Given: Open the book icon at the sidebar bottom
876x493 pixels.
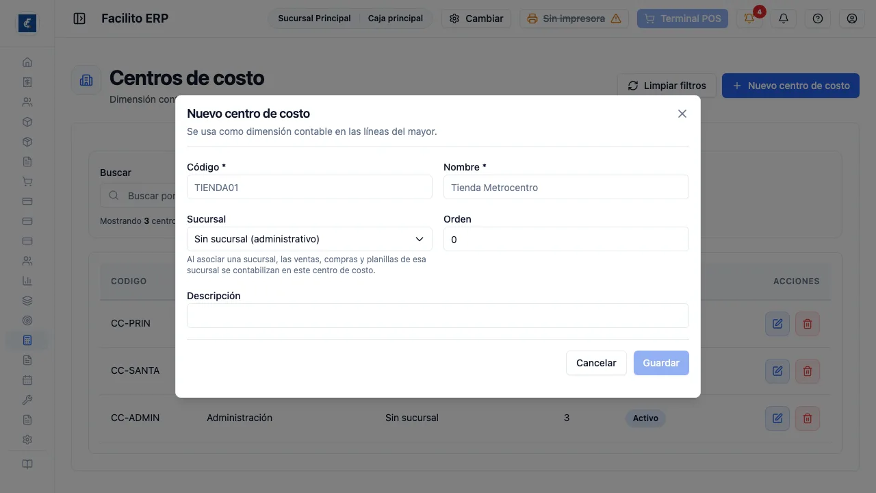Looking at the screenshot, I should click(27, 464).
